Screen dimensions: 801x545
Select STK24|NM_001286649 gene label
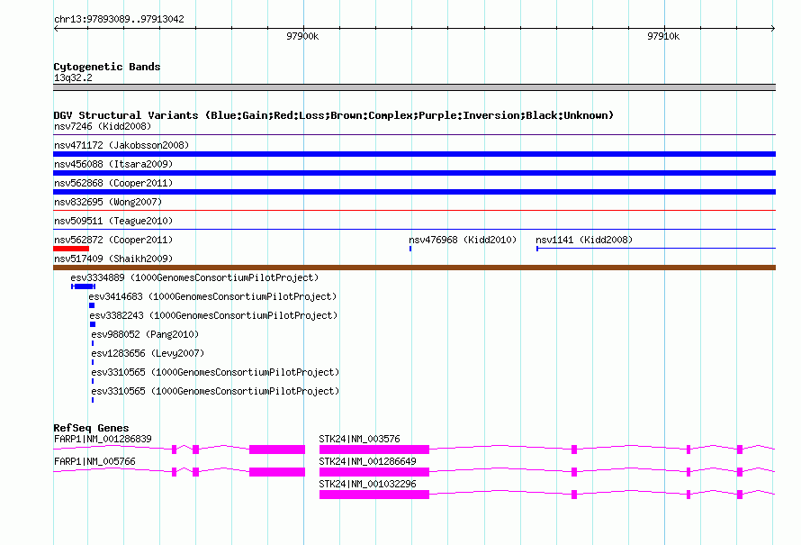point(367,461)
